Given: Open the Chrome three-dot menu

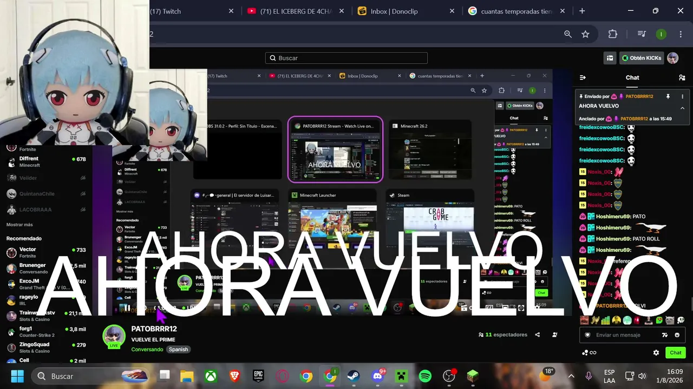Looking at the screenshot, I should pos(681,34).
